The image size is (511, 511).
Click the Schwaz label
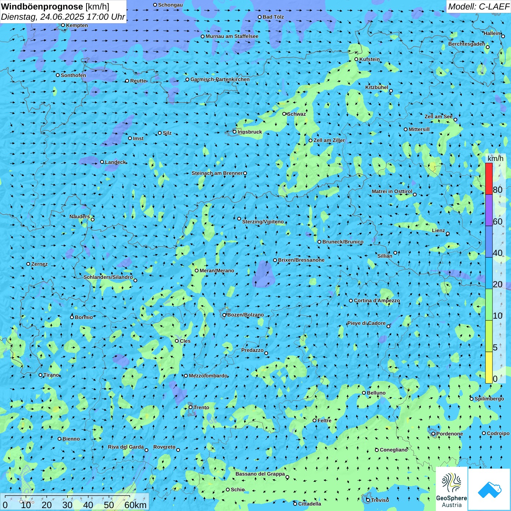tap(296, 114)
